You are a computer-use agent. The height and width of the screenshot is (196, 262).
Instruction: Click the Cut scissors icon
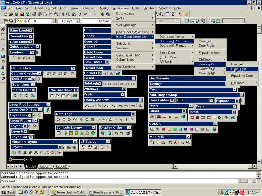point(63,14)
